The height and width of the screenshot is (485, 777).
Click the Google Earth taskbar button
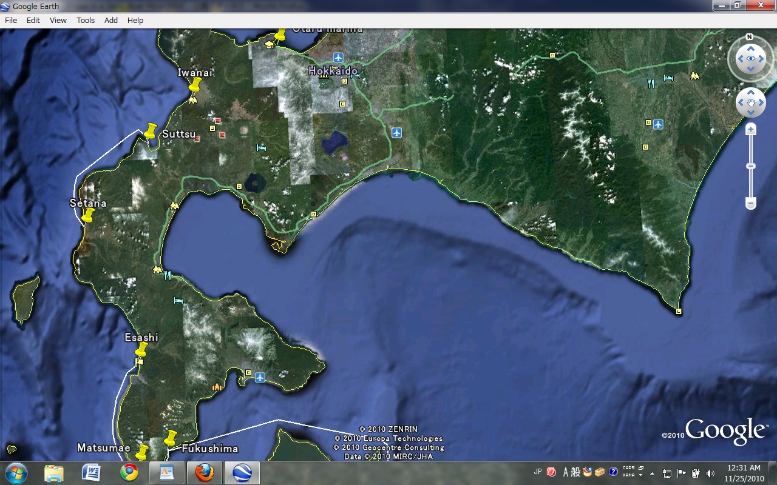coord(242,472)
